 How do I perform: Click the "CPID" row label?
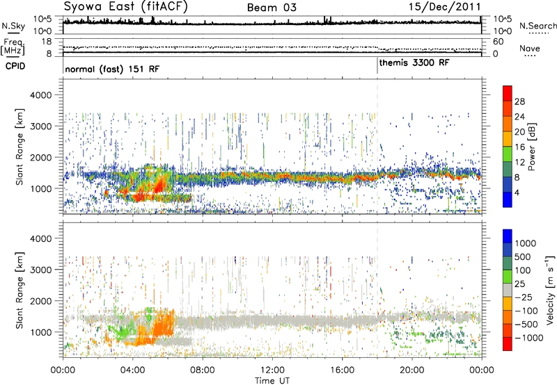(15, 66)
